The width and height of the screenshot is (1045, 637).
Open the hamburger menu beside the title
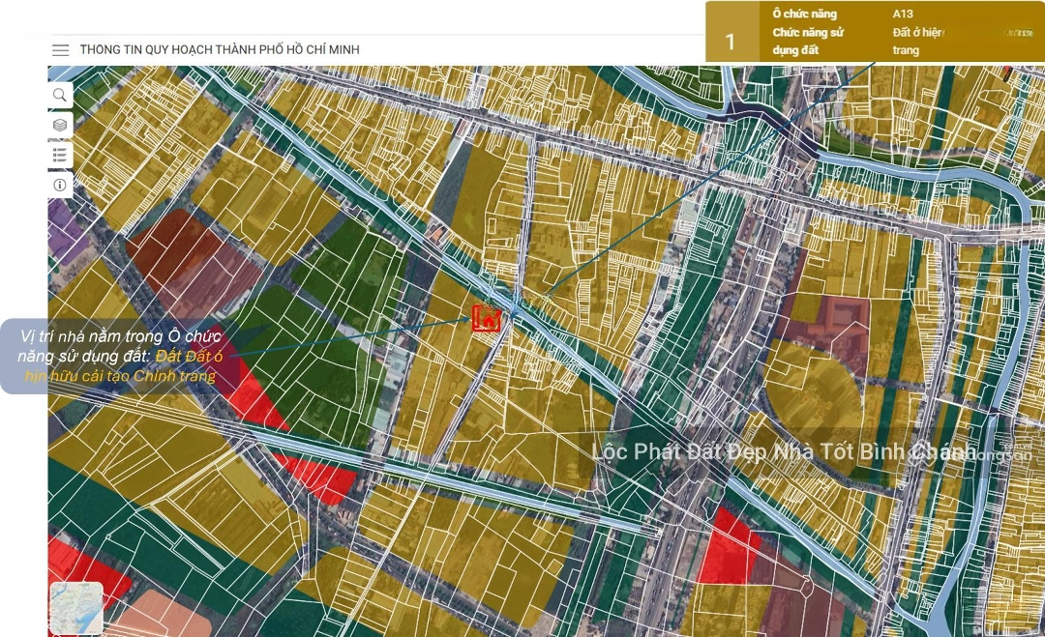tap(61, 50)
